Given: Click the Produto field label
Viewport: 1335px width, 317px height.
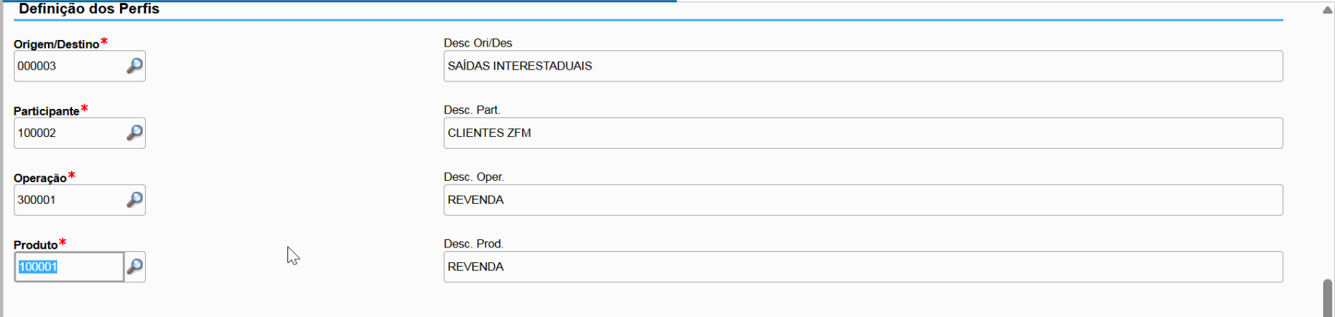Looking at the screenshot, I should (x=36, y=244).
